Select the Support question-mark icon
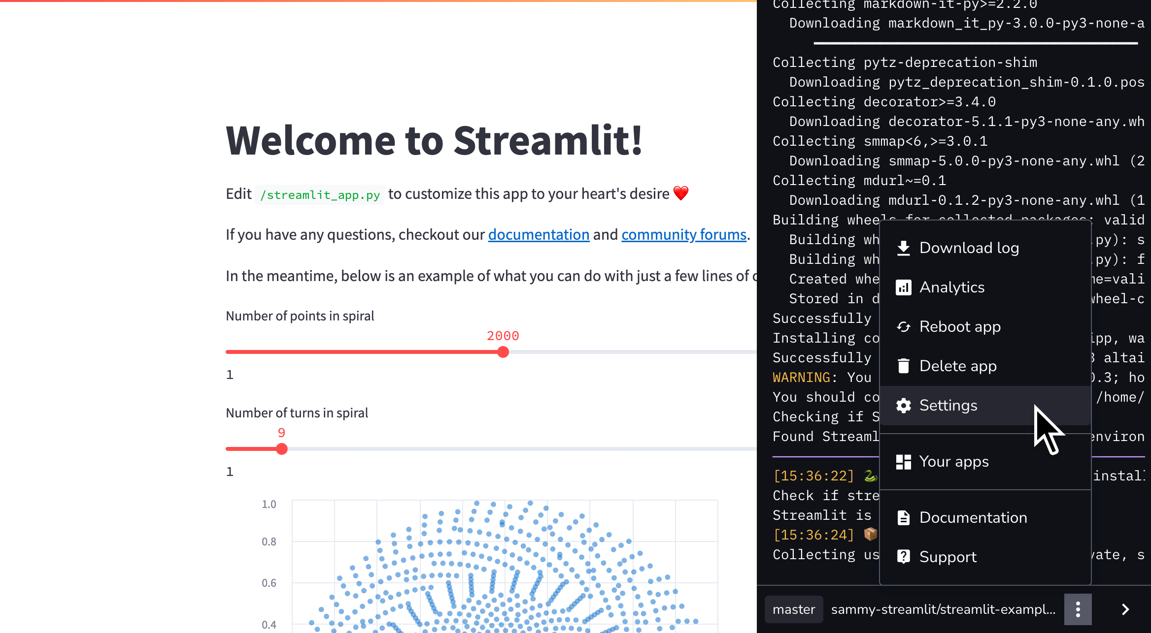The height and width of the screenshot is (633, 1151). click(x=904, y=556)
